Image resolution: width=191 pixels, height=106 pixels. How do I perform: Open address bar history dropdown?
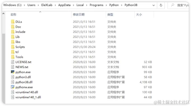pos(154,5)
